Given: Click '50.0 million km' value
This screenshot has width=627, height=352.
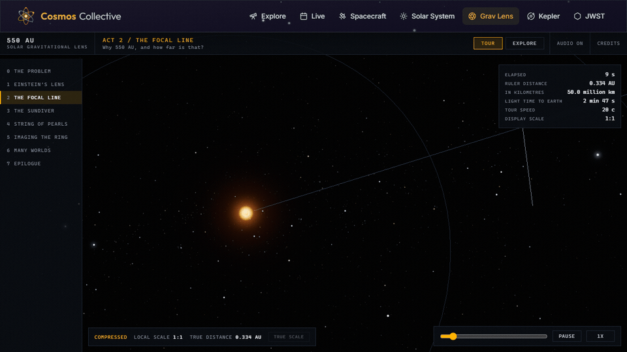Looking at the screenshot, I should (591, 92).
